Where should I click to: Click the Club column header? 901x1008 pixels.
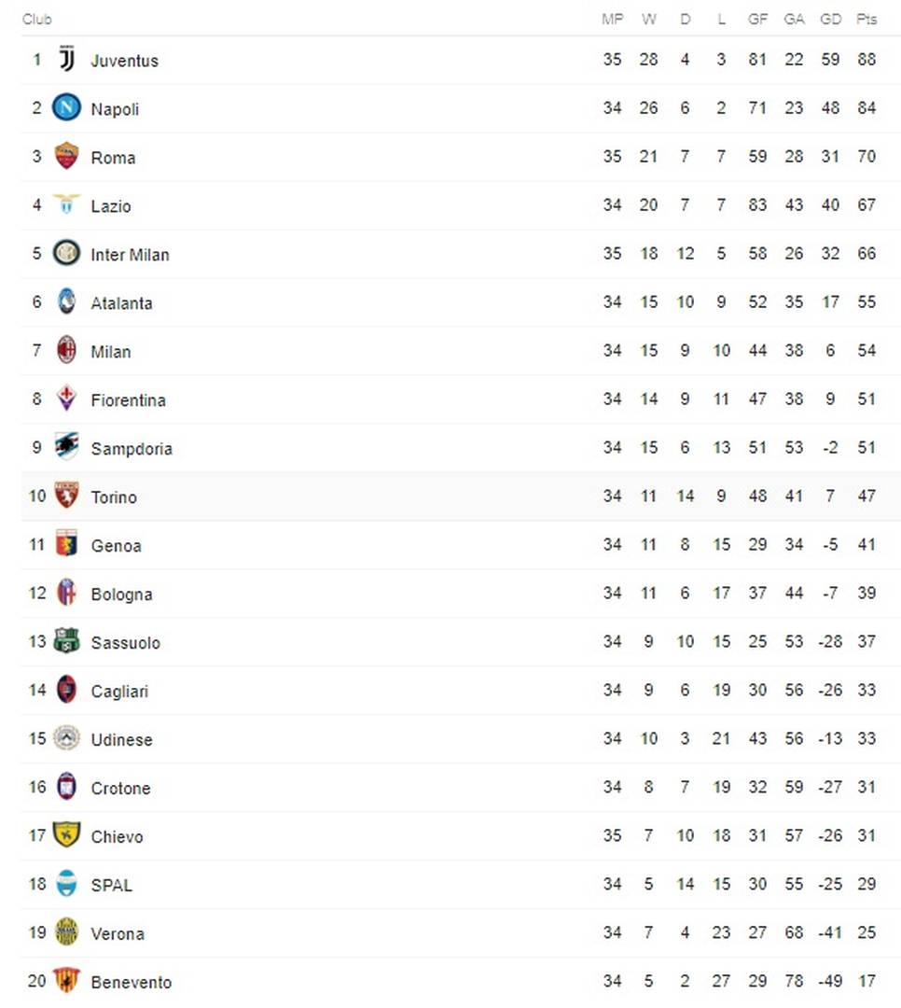[x=36, y=20]
